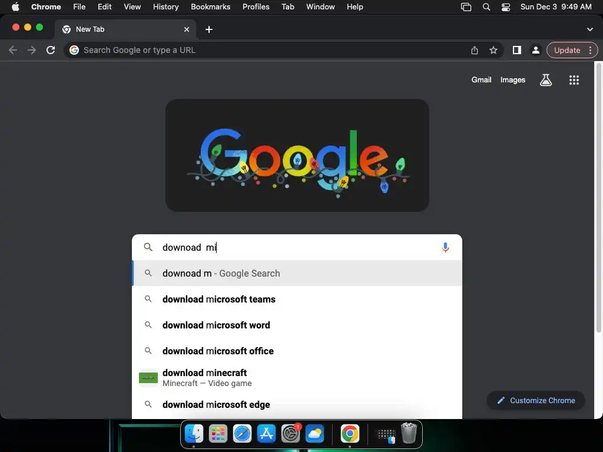Click the page vertical scrollbar

click(599, 198)
